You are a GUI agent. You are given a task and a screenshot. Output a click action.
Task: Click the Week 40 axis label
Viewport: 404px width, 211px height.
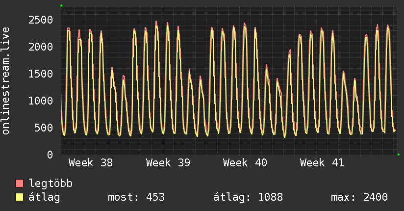click(x=245, y=163)
